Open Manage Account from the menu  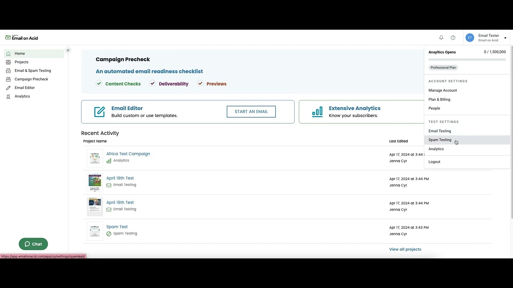point(442,90)
